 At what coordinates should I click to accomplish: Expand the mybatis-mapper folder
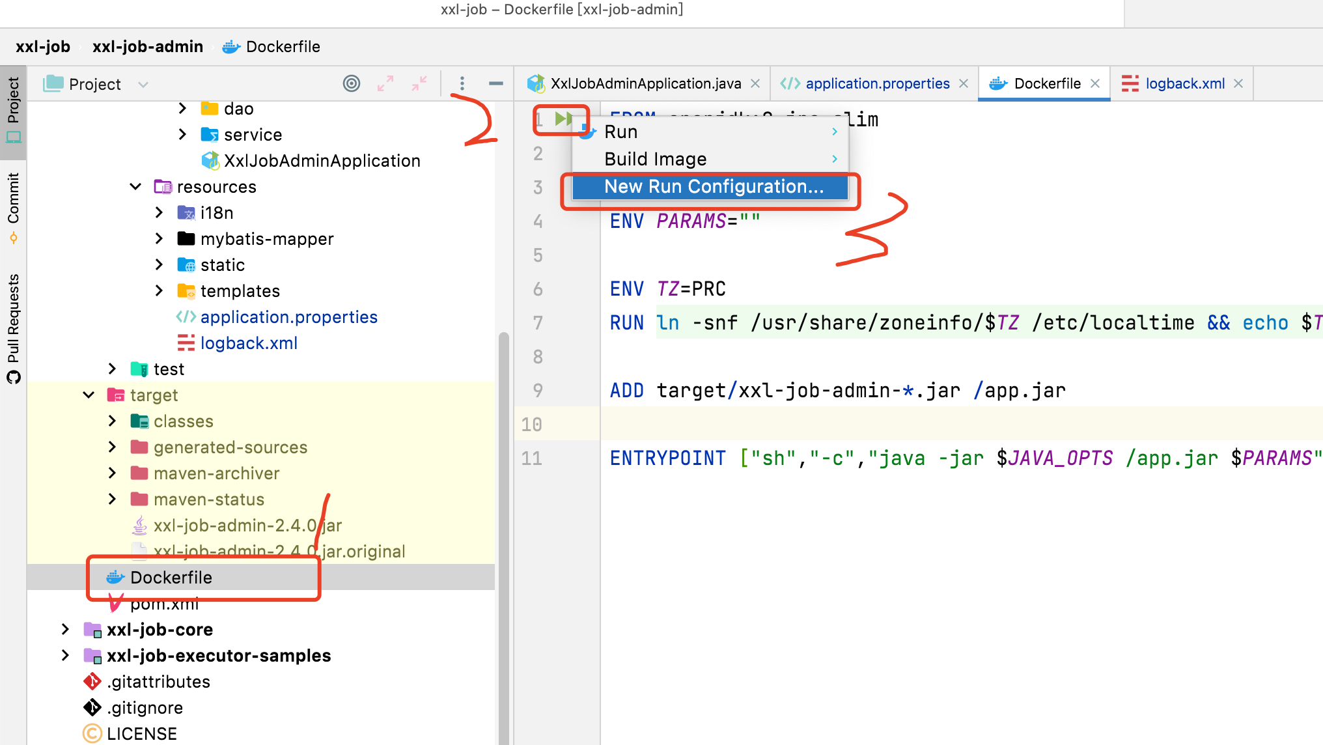pyautogui.click(x=159, y=238)
